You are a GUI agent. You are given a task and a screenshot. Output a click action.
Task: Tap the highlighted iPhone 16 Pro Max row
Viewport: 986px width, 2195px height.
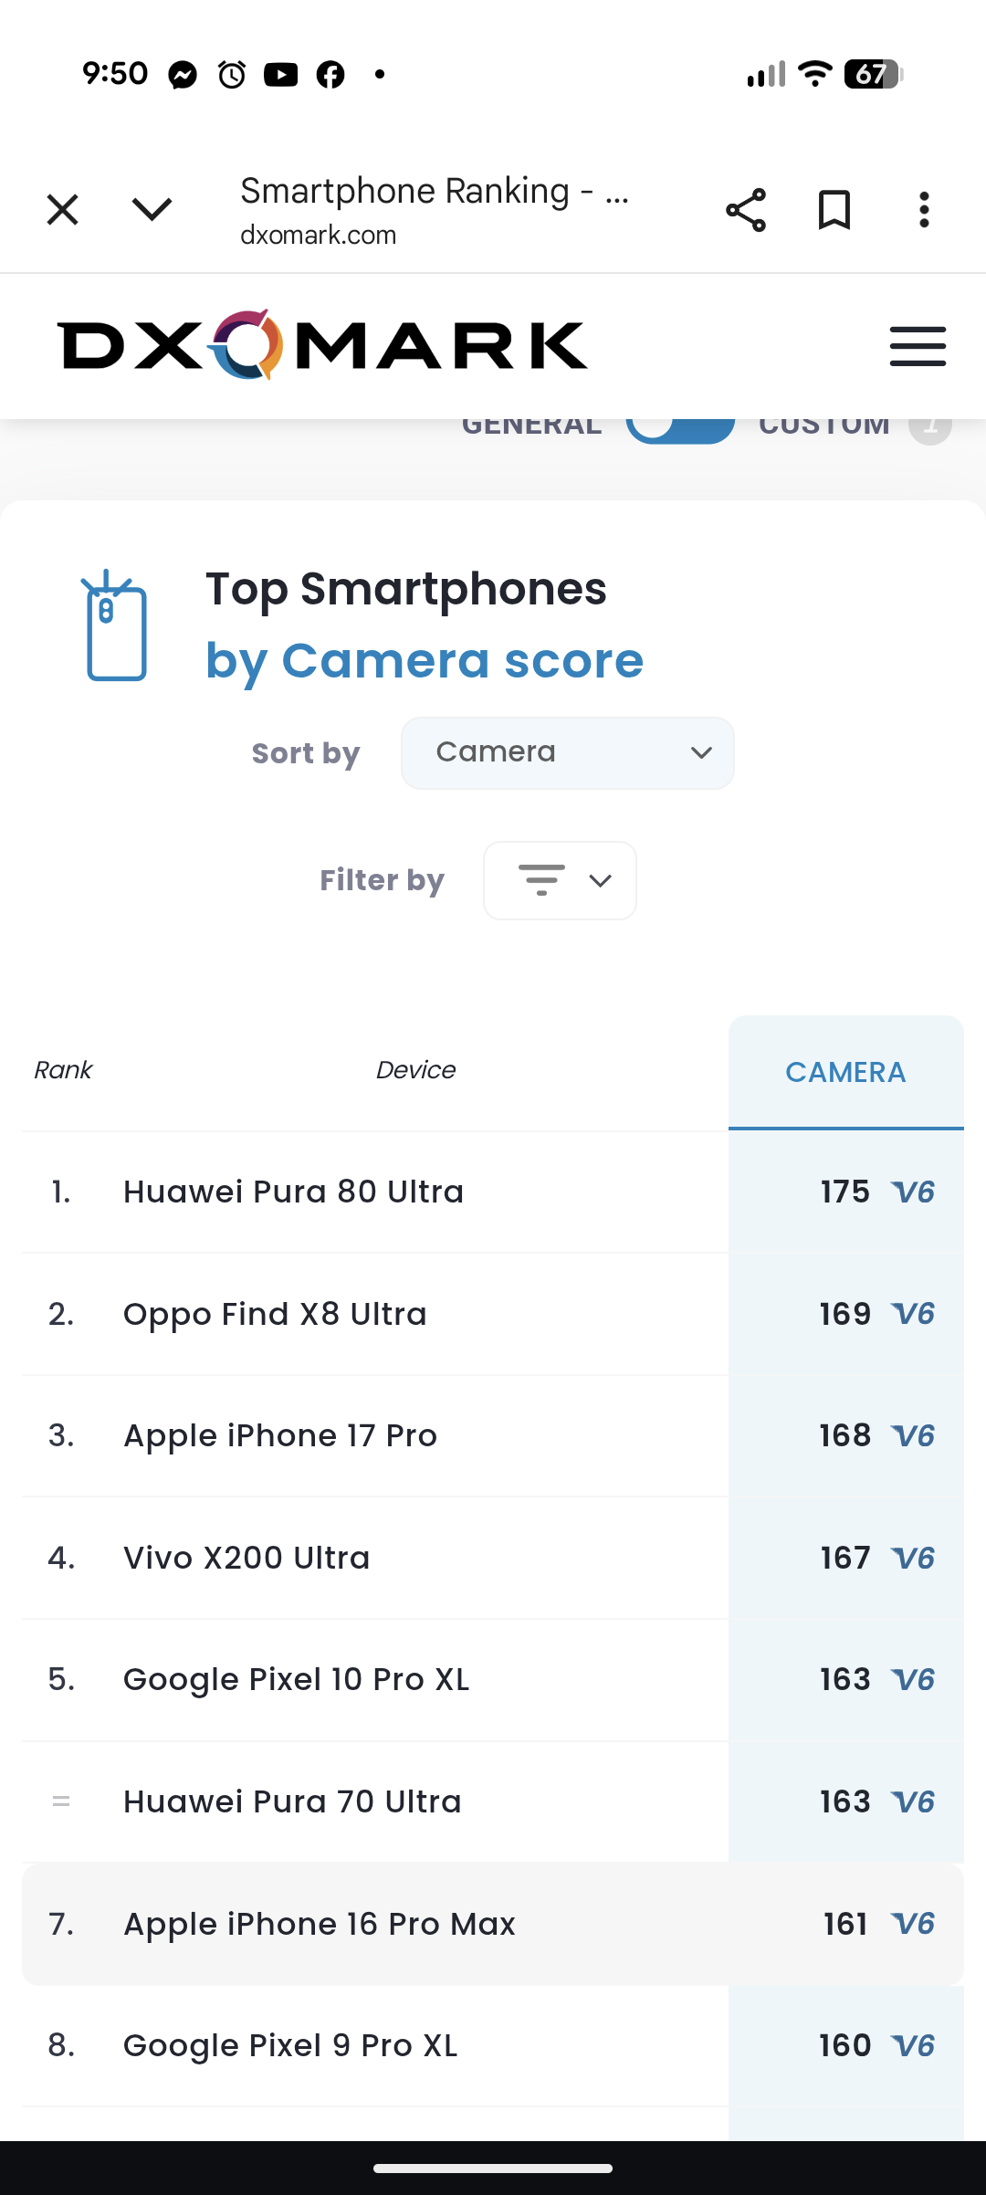click(x=320, y=1924)
